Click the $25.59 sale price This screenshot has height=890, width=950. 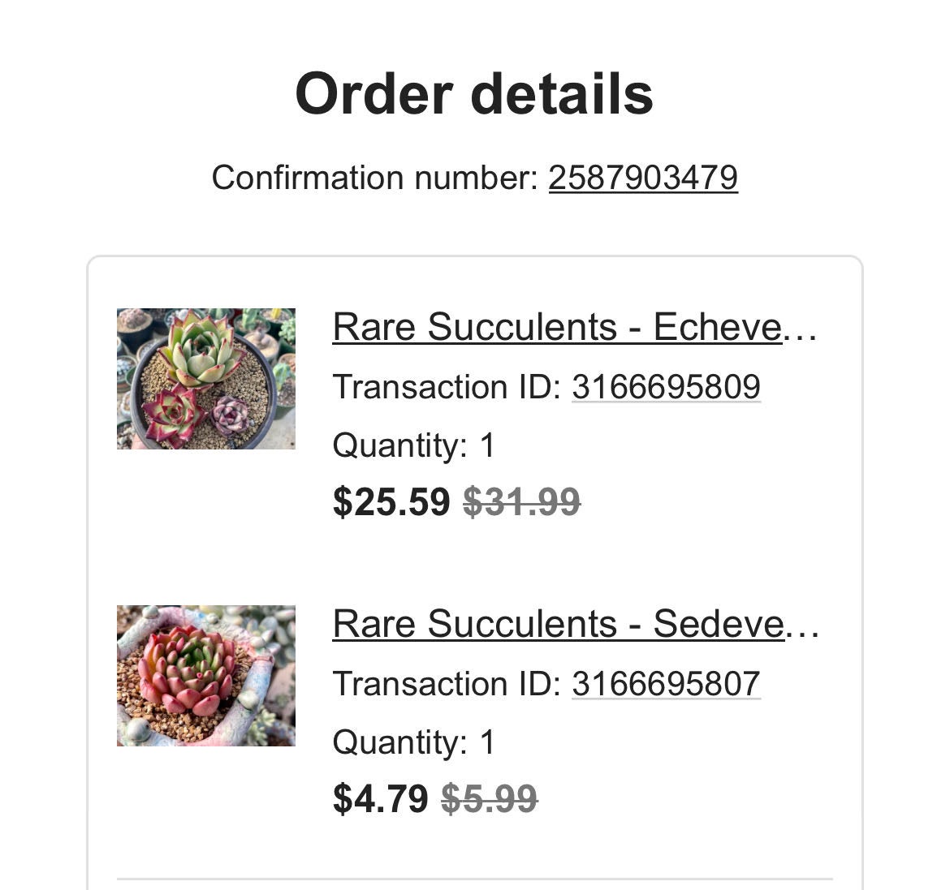coord(391,501)
